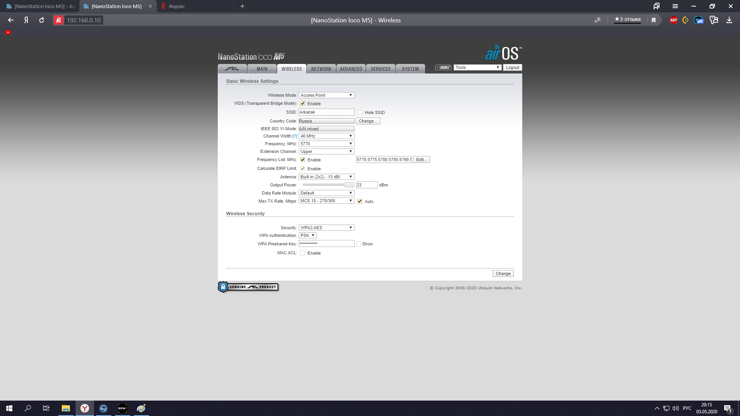Toggle Max TX Rate Auto checkbox
The image size is (740, 416).
click(360, 201)
